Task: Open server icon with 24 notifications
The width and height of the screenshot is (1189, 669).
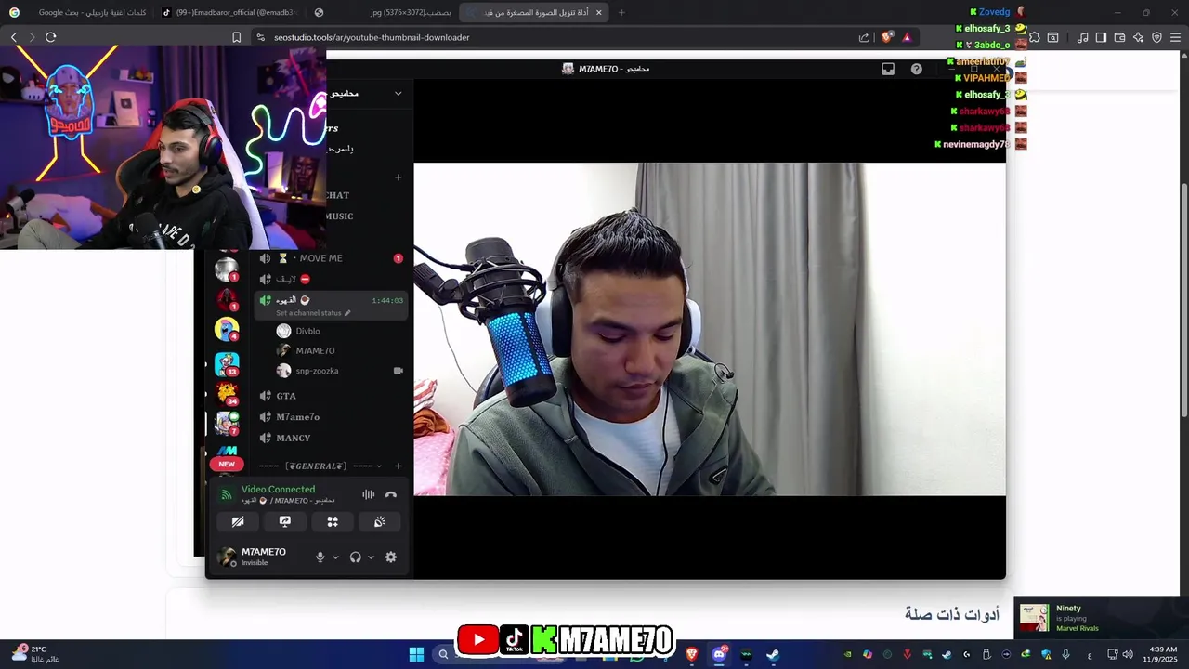Action: [x=227, y=393]
